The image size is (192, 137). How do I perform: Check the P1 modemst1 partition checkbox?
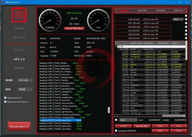pos(124,54)
